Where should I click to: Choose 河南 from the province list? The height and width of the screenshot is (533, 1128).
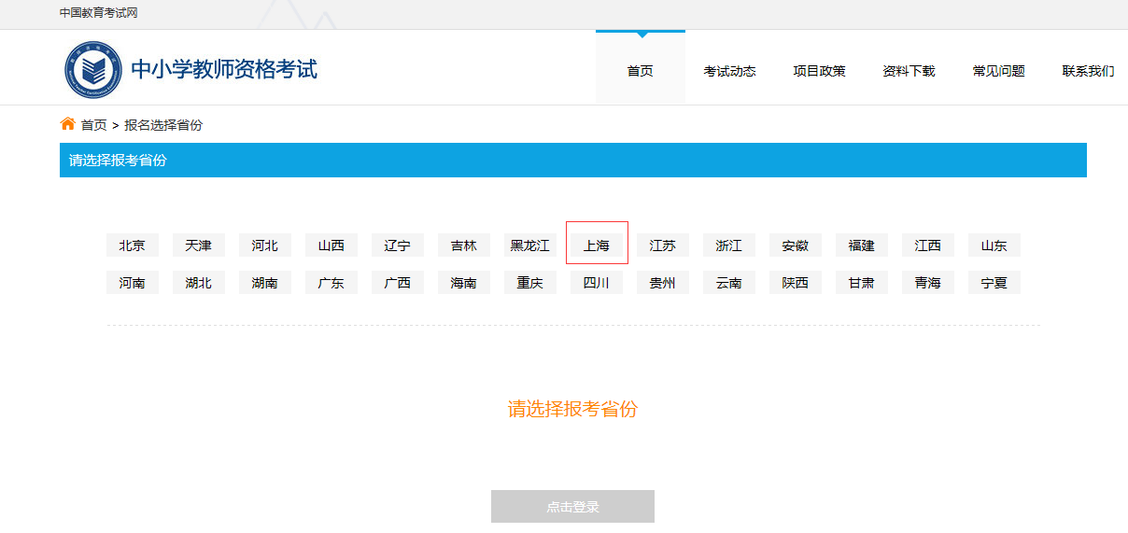click(x=133, y=283)
